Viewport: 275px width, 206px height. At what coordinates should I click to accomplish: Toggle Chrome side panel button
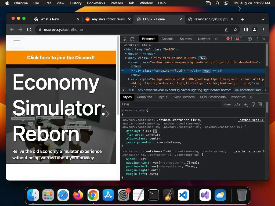(246, 30)
